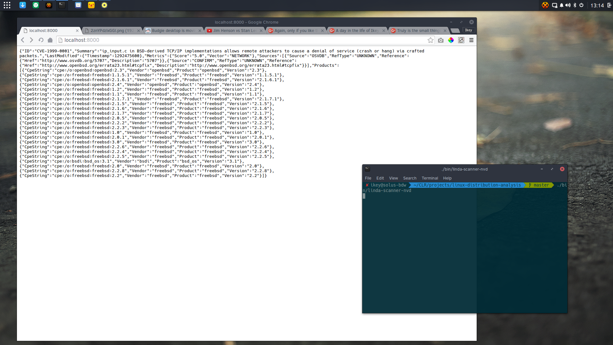Screen dimensions: 613x345
Task: Click the freebsd:2.2.8 CpeString line
Action: click(x=147, y=171)
